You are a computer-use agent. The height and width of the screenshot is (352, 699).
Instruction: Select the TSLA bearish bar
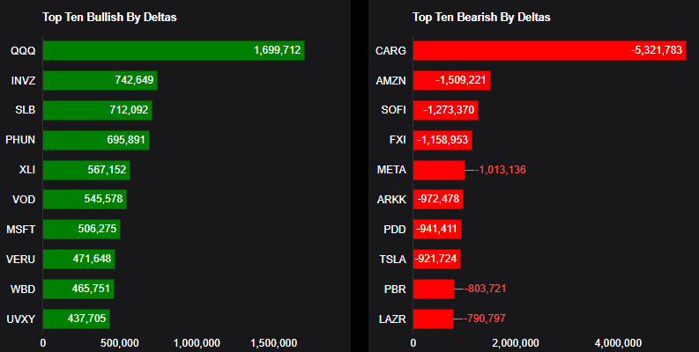pyautogui.click(x=436, y=259)
